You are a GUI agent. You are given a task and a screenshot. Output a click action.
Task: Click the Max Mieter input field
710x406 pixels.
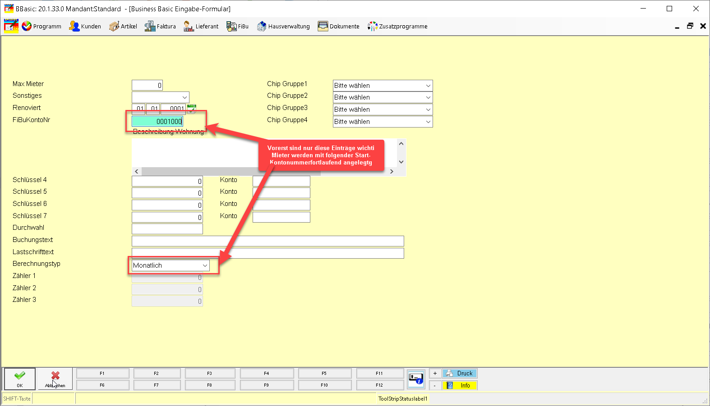(147, 85)
